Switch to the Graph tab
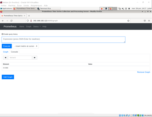 tap(6, 52)
